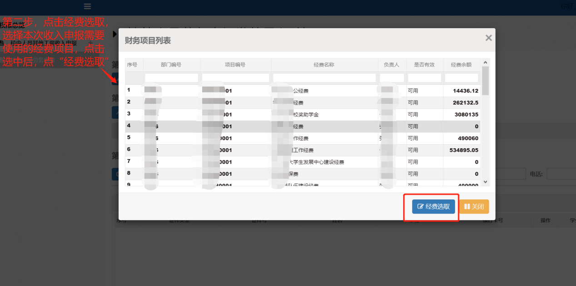Image resolution: width=576 pixels, height=286 pixels.
Task: Click the table's vertical scrollbar track
Action: [x=485, y=136]
